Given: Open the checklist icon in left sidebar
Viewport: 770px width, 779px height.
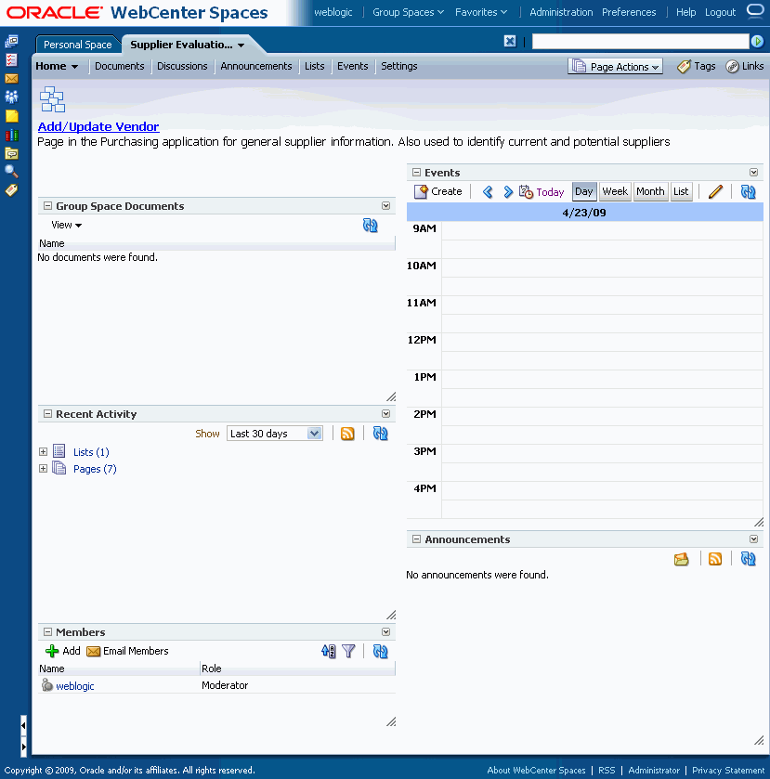Looking at the screenshot, I should point(11,60).
